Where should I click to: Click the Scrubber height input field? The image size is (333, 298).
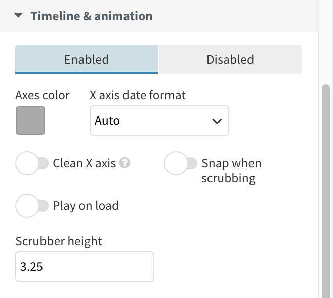point(84,267)
